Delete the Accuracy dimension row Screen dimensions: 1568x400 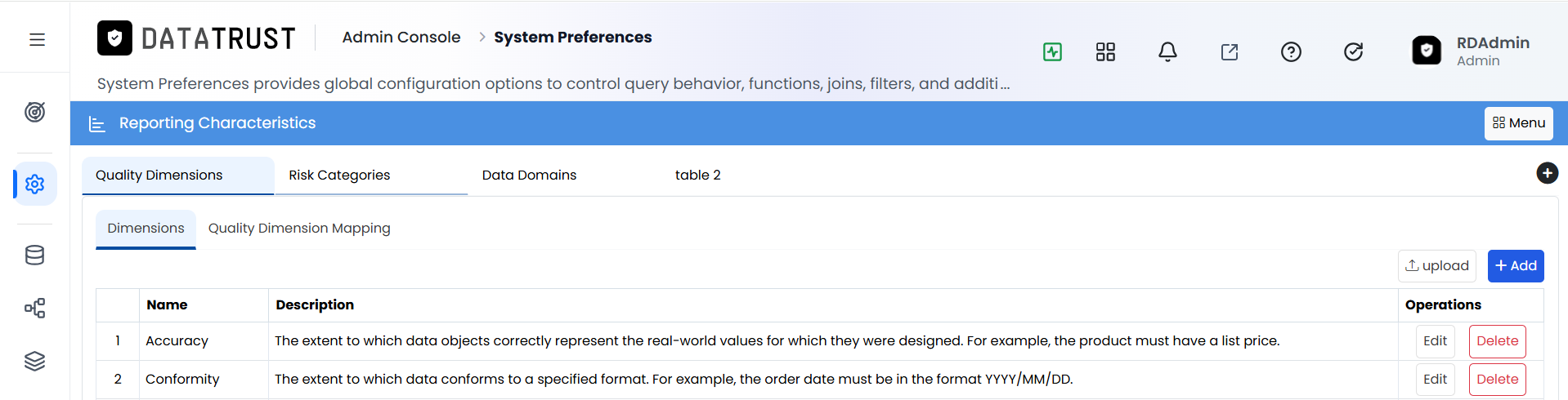click(1497, 341)
